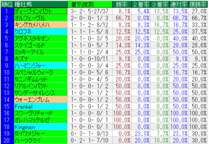Click the 2着率 column header
Screen dimensions: 209x144
click(x=141, y=4)
